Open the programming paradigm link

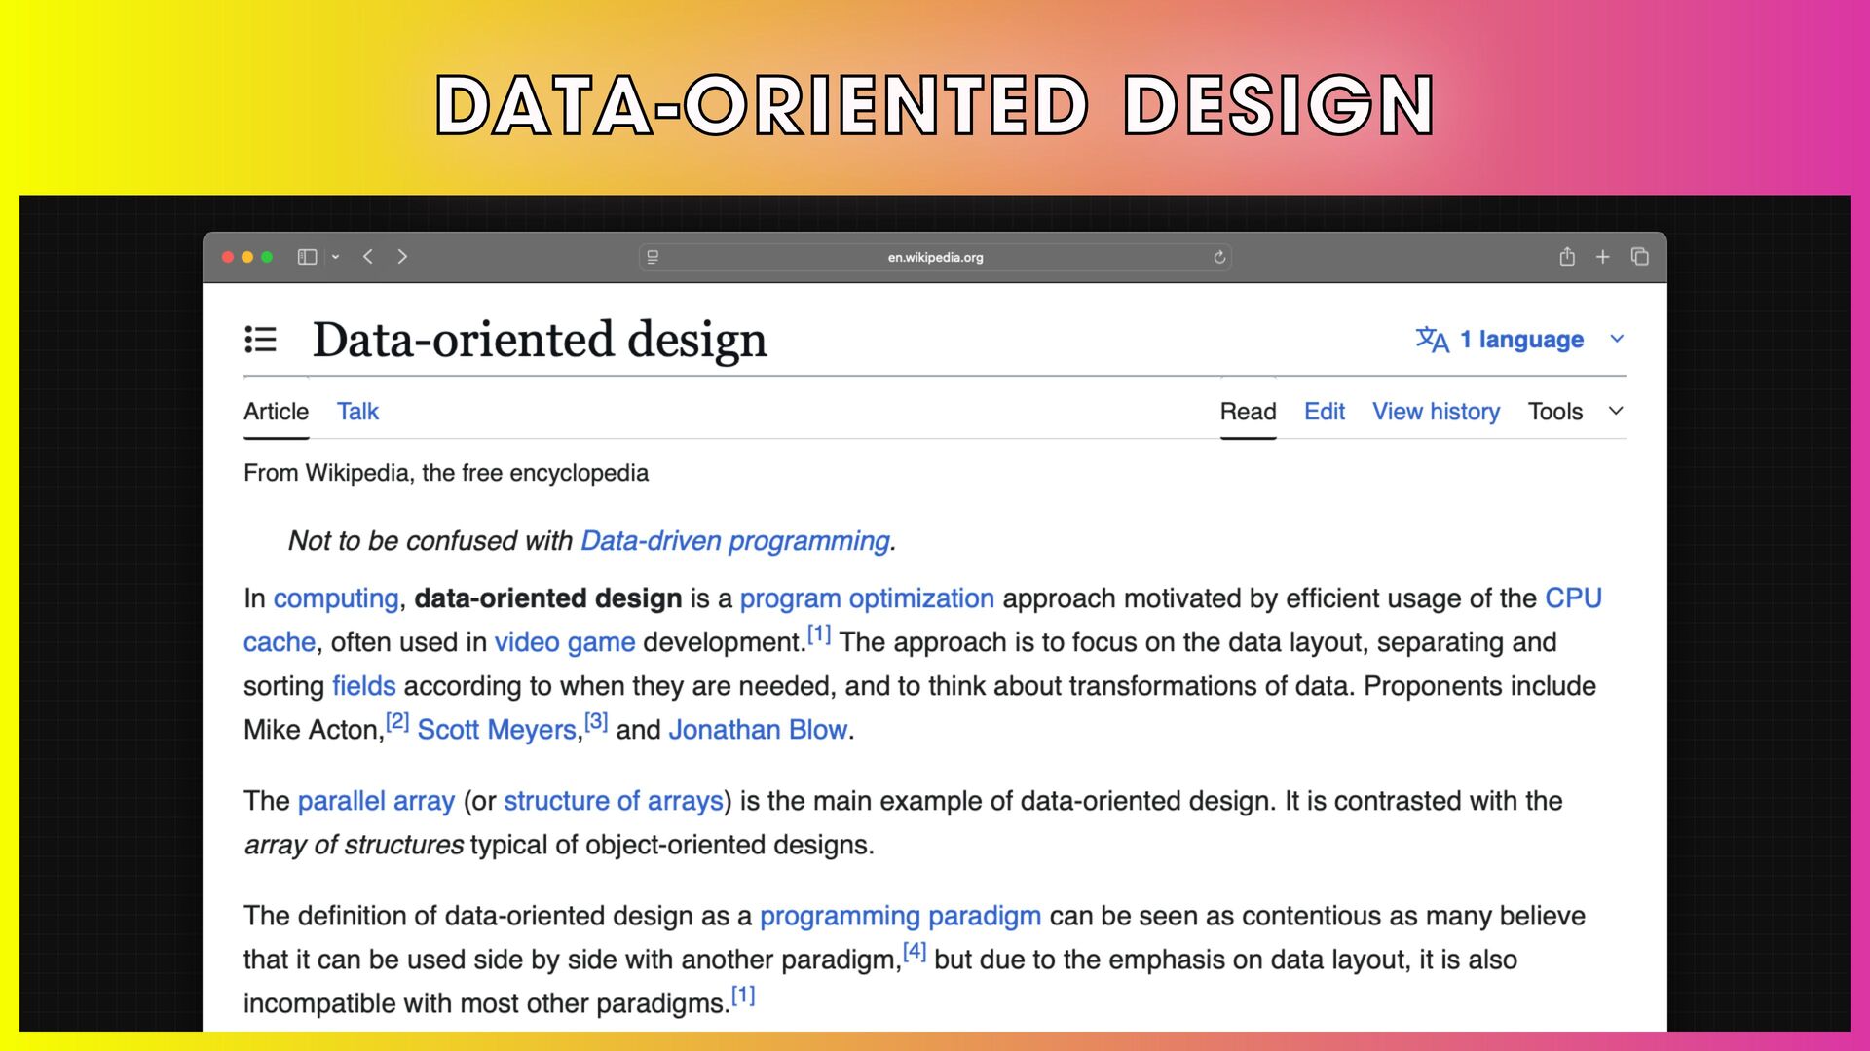click(900, 916)
